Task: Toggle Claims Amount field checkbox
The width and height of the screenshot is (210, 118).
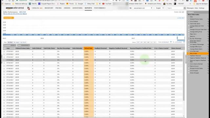Action: click(x=189, y=66)
